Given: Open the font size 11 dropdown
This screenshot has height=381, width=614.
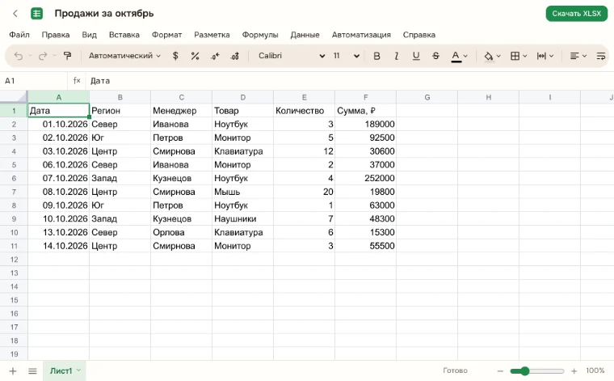Looking at the screenshot, I should tap(346, 56).
